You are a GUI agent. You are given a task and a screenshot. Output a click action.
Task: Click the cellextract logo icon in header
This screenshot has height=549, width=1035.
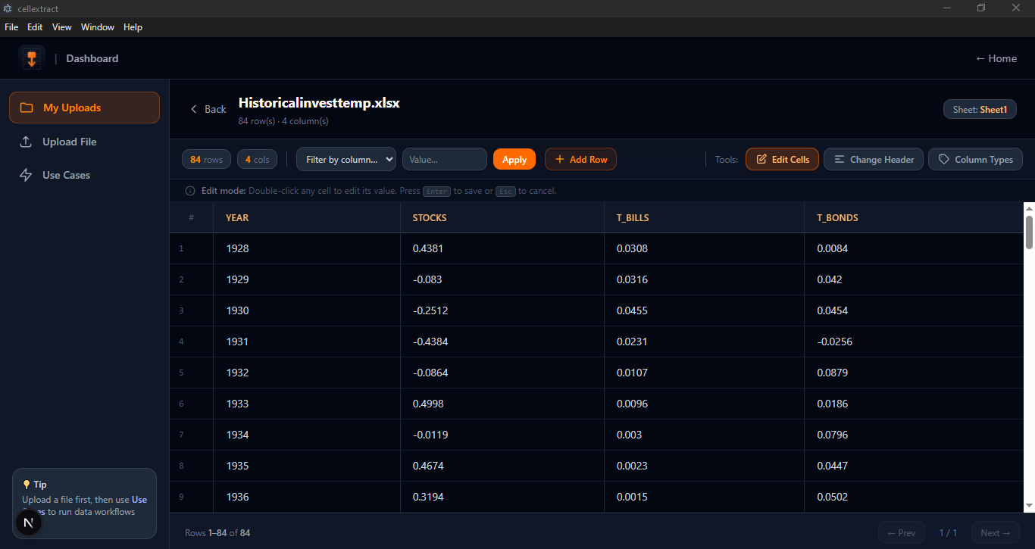32,58
